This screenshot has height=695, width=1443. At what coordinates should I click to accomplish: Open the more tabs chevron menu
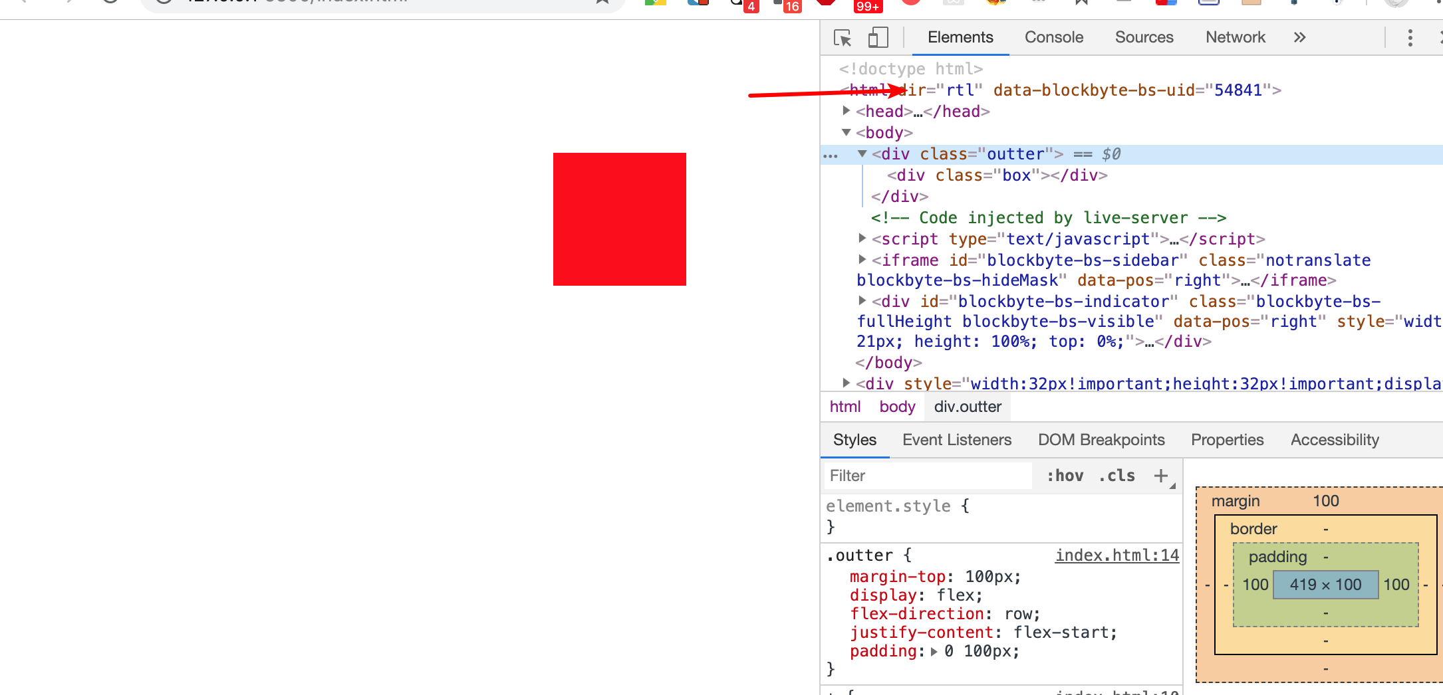click(x=1299, y=38)
